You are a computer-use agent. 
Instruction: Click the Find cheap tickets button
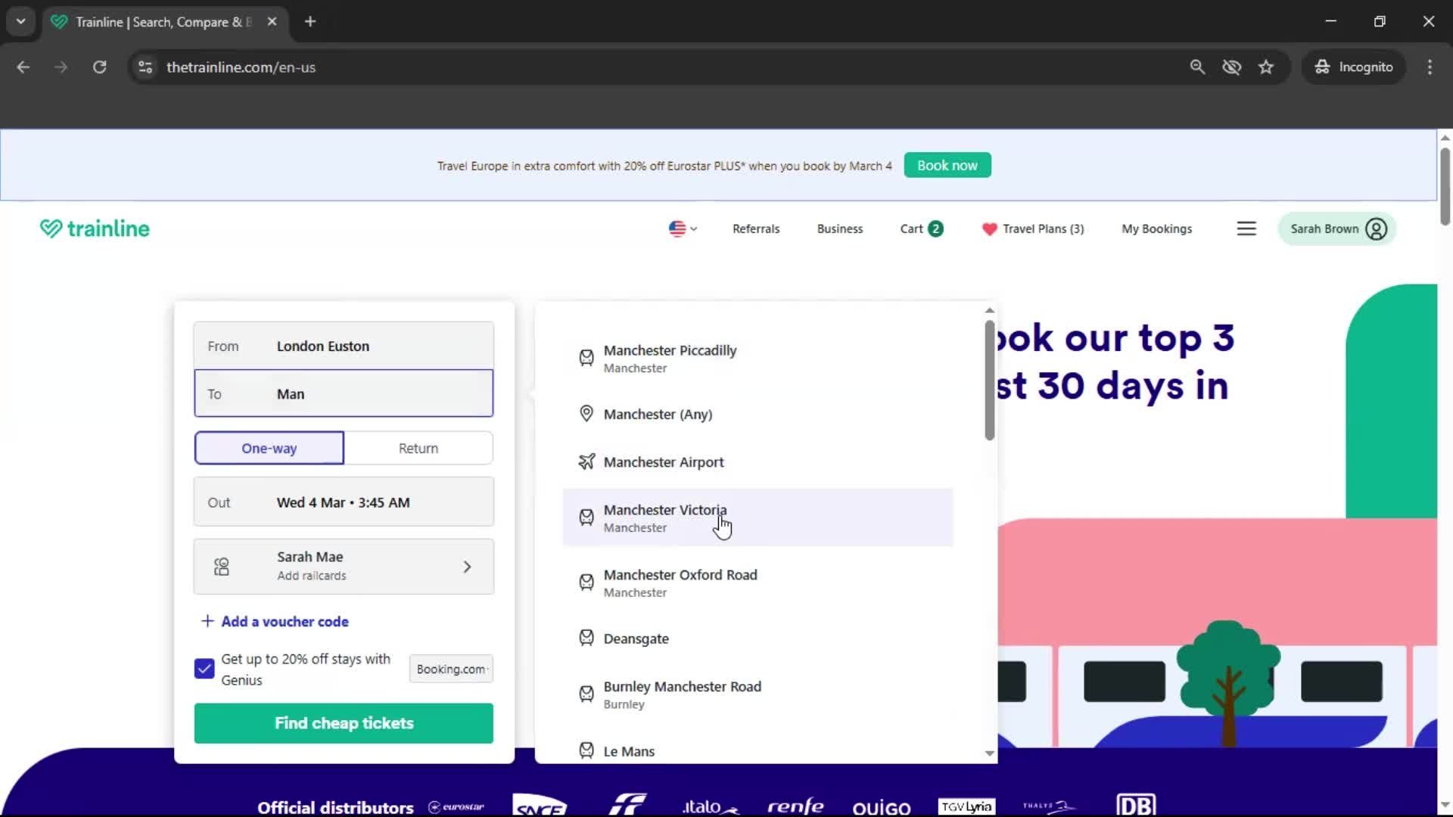(344, 722)
